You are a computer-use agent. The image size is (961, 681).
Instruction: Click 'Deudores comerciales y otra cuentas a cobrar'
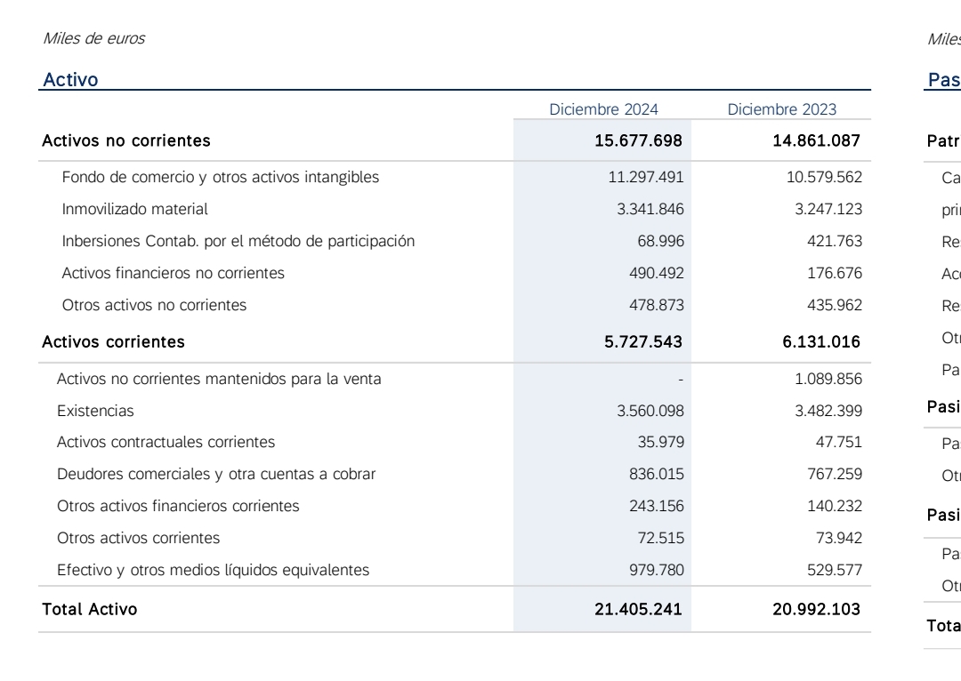click(216, 475)
